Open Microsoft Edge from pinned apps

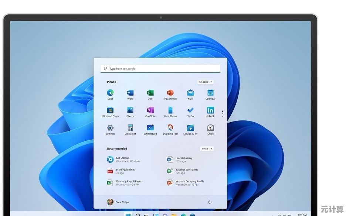[110, 93]
